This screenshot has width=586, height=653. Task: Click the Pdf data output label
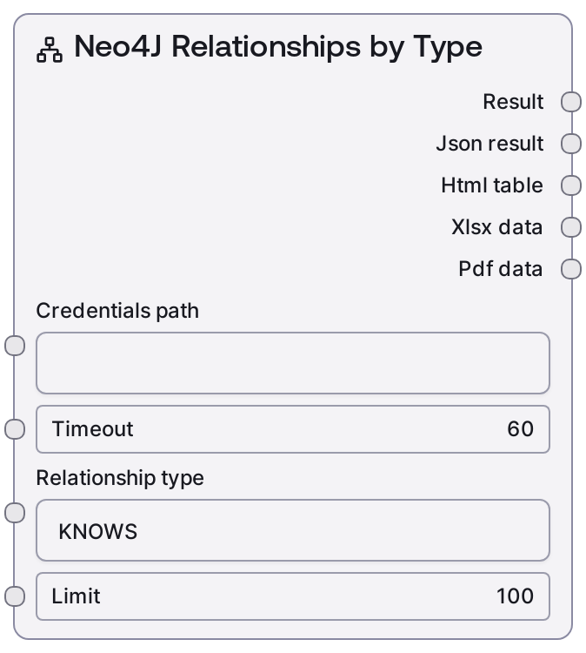click(501, 269)
